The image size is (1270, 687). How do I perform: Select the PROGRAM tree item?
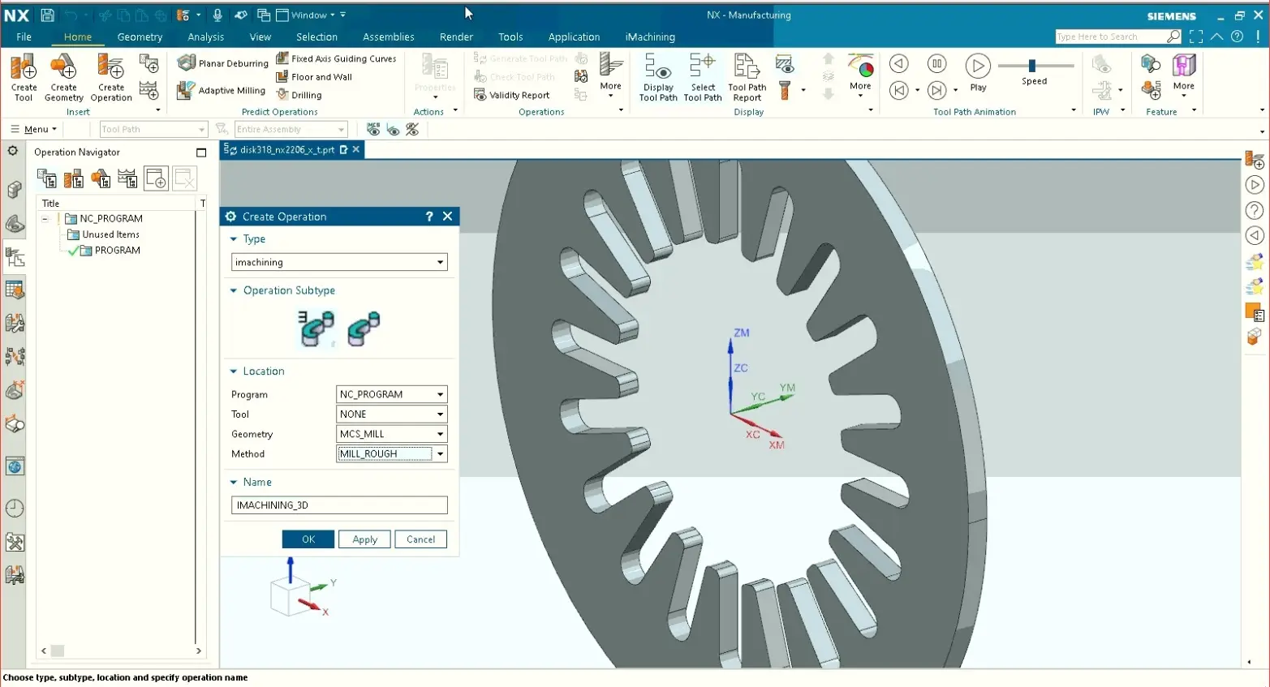click(118, 250)
